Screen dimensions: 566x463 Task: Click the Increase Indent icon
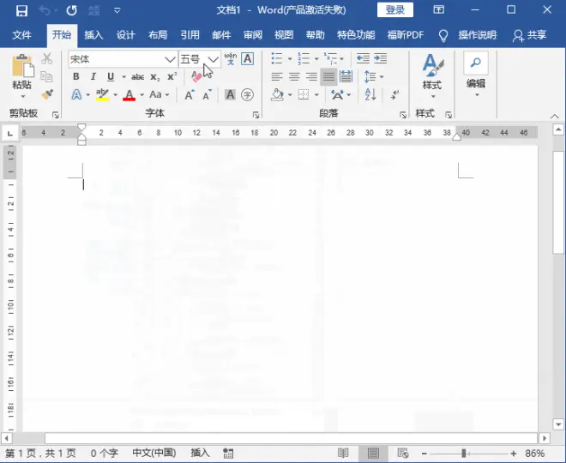(381, 58)
